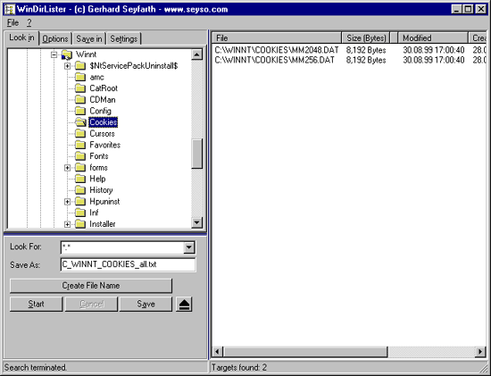Image resolution: width=491 pixels, height=376 pixels.
Task: Switch to the Save in tab
Action: coord(89,39)
